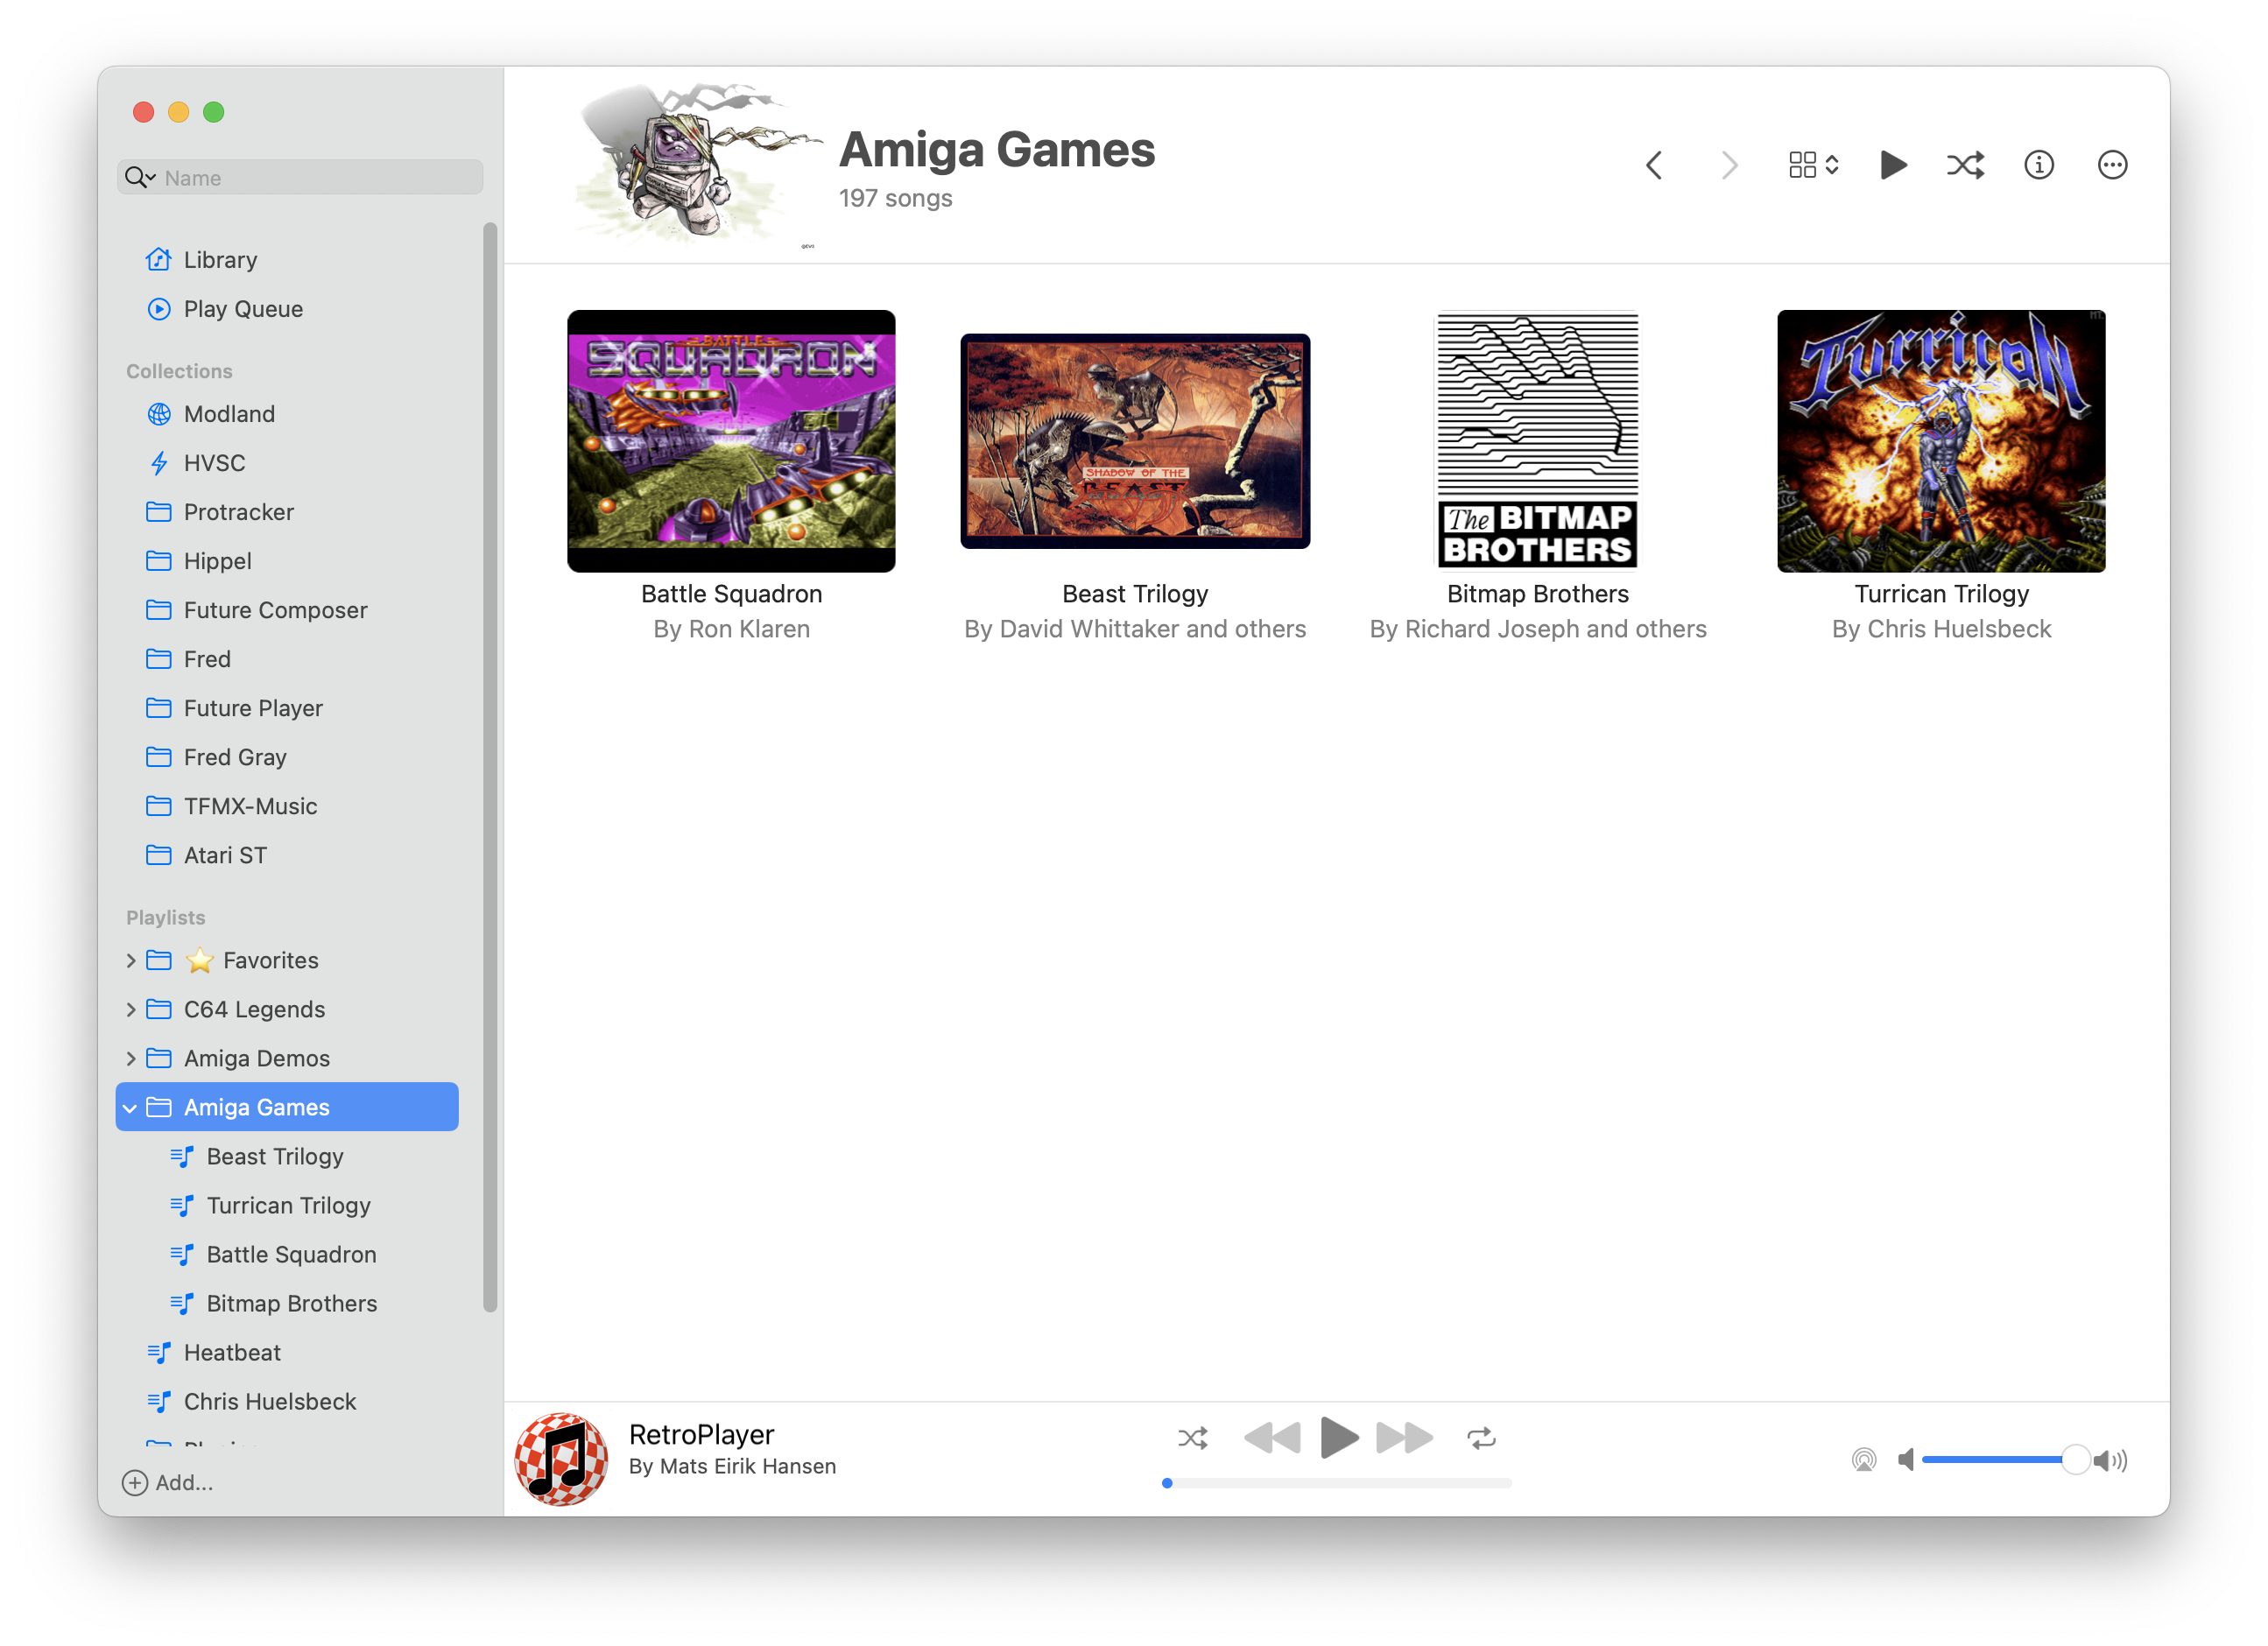Screen dimensions: 2268x1646
Task: Mute audio via the speaker icon
Action: click(x=1906, y=1460)
